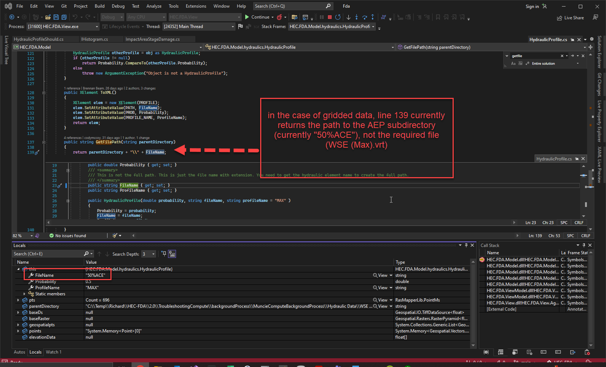Restart the debug session icon
This screenshot has height=367, width=606.
(338, 17)
